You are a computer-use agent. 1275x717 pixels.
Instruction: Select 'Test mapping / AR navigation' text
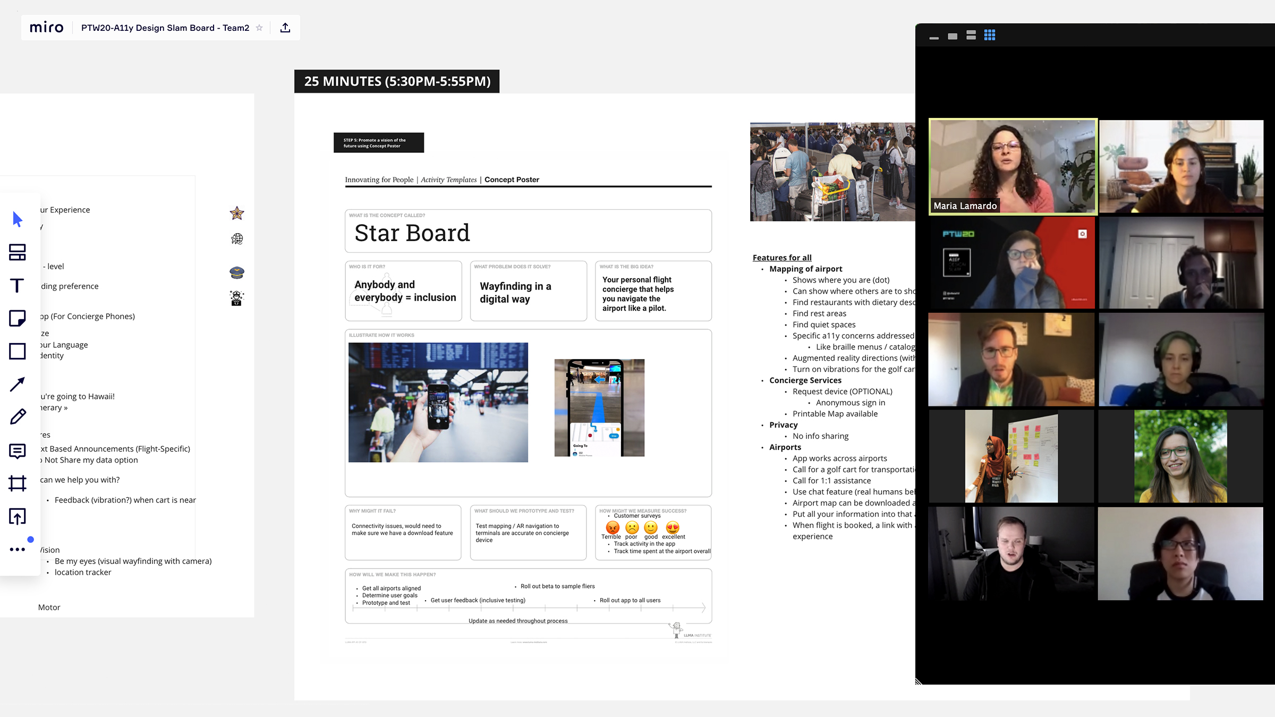tap(522, 533)
